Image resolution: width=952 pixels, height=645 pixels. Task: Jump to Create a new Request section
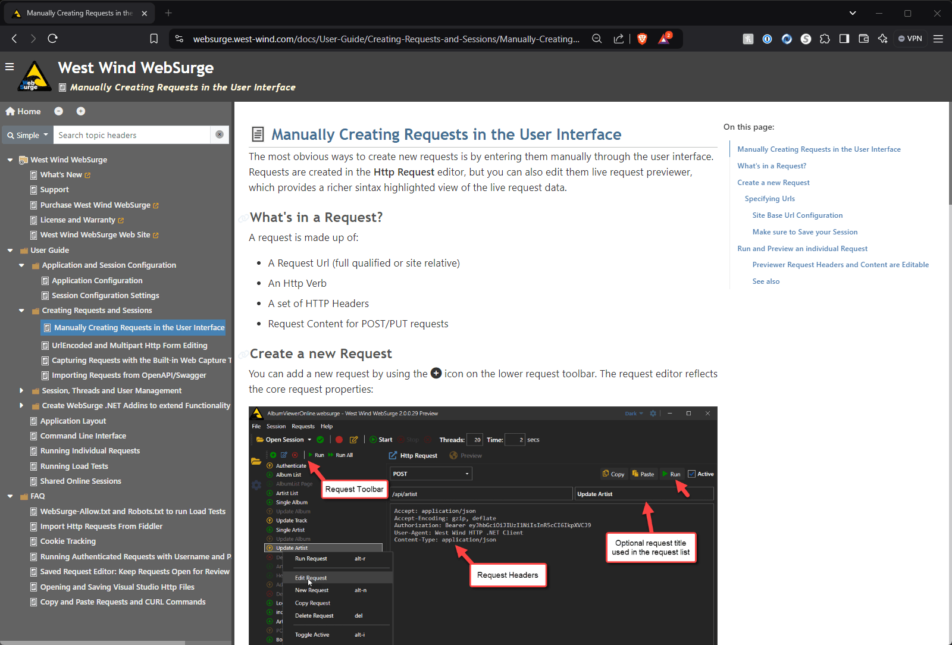[x=773, y=183]
